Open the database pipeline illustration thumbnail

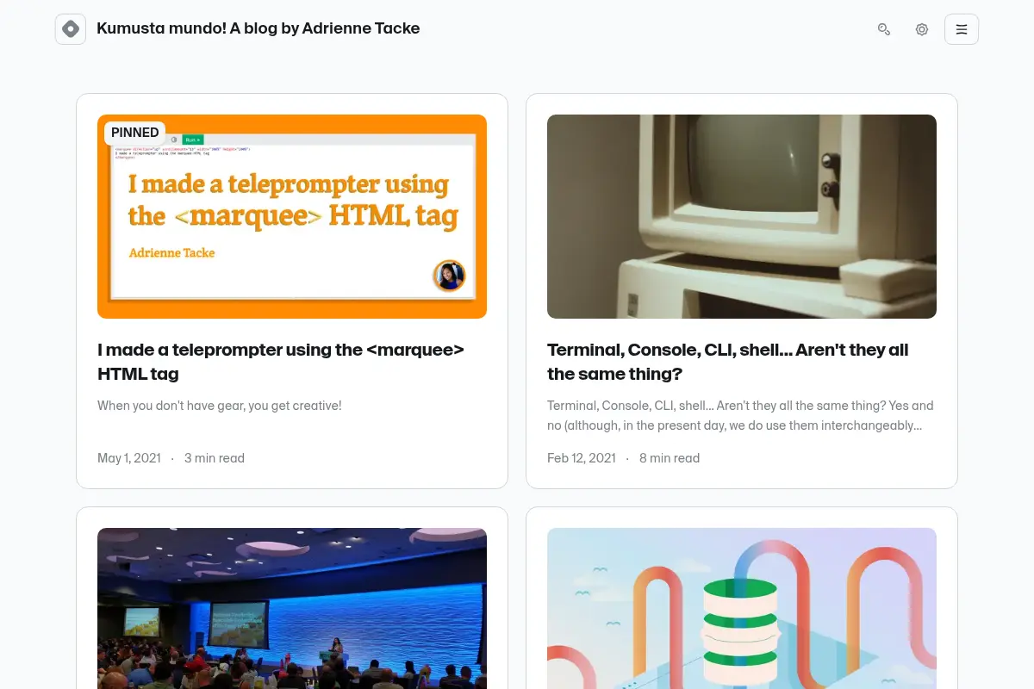click(x=742, y=608)
